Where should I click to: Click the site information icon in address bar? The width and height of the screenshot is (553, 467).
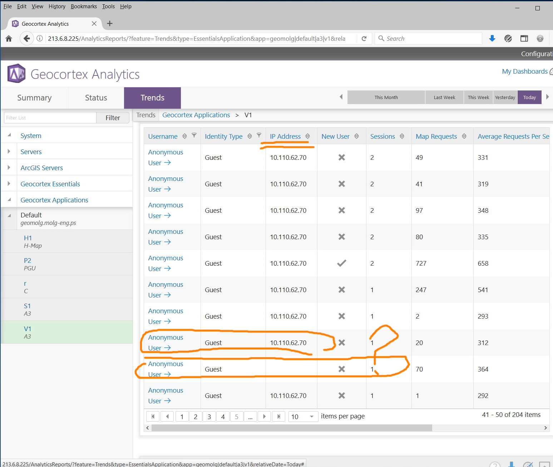tap(40, 39)
